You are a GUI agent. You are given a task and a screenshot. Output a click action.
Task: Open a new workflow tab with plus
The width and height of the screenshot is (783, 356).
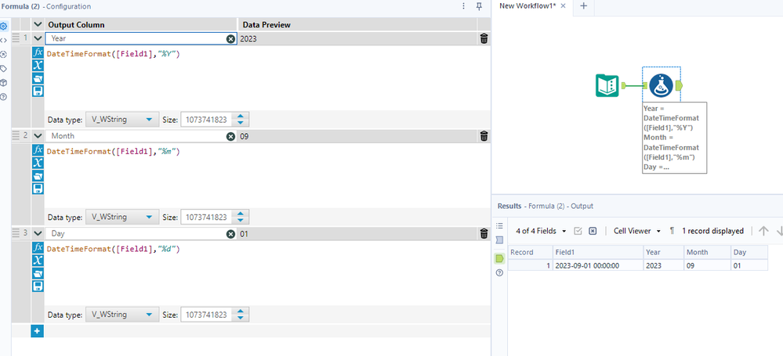583,6
